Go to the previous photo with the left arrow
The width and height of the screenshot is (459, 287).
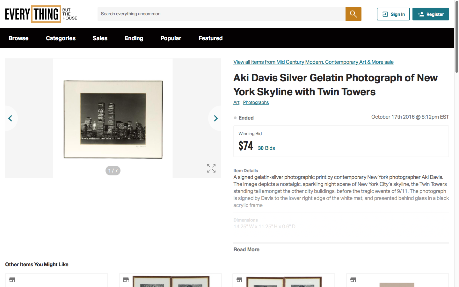coord(10,118)
